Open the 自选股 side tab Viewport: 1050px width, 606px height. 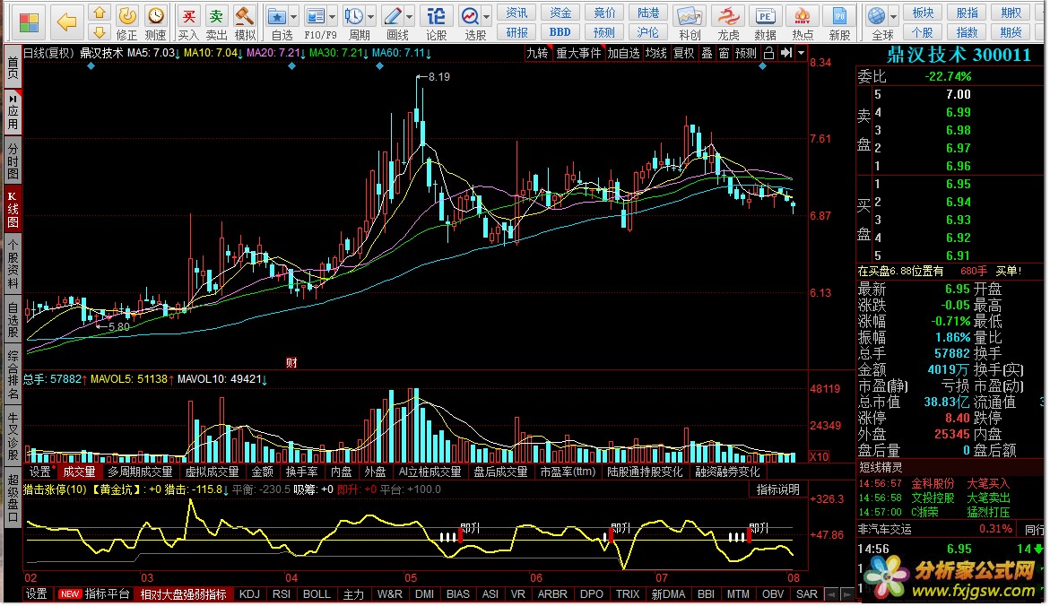point(13,320)
